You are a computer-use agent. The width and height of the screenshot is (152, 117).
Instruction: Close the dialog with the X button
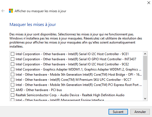click(x=149, y=3)
